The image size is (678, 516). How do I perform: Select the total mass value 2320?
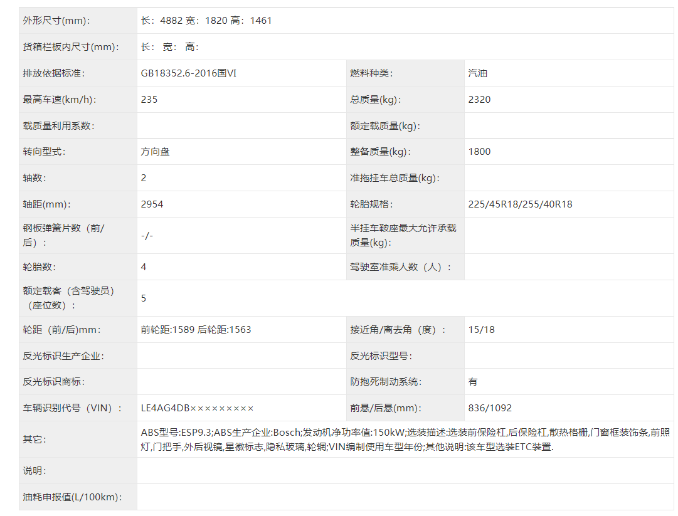(479, 100)
